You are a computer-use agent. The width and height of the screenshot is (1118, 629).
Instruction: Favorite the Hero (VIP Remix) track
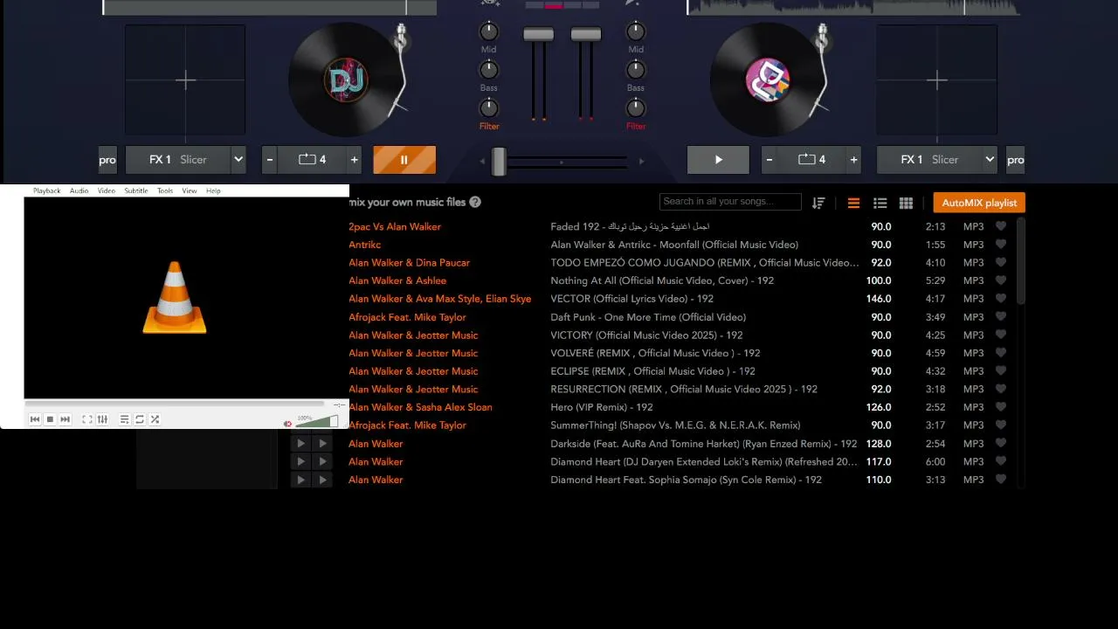pos(1001,407)
